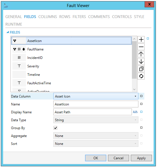Toggle the Group By checkbox
Viewport: 157px width, 168px height.
click(56, 128)
